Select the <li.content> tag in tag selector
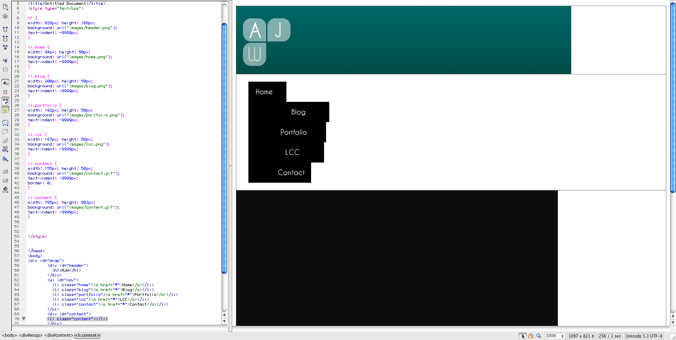 click(x=87, y=336)
